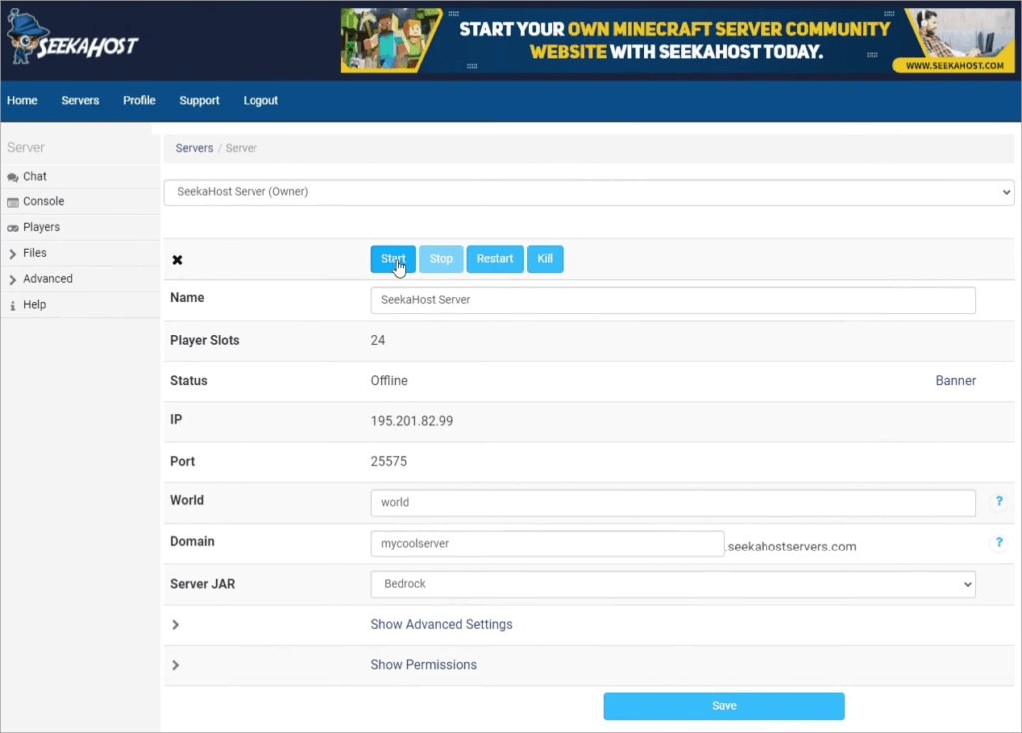Go to Players in the sidebar
The image size is (1022, 733).
point(41,227)
